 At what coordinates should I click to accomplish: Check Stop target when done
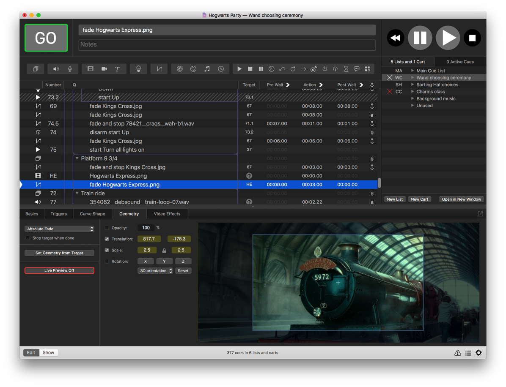click(x=28, y=238)
